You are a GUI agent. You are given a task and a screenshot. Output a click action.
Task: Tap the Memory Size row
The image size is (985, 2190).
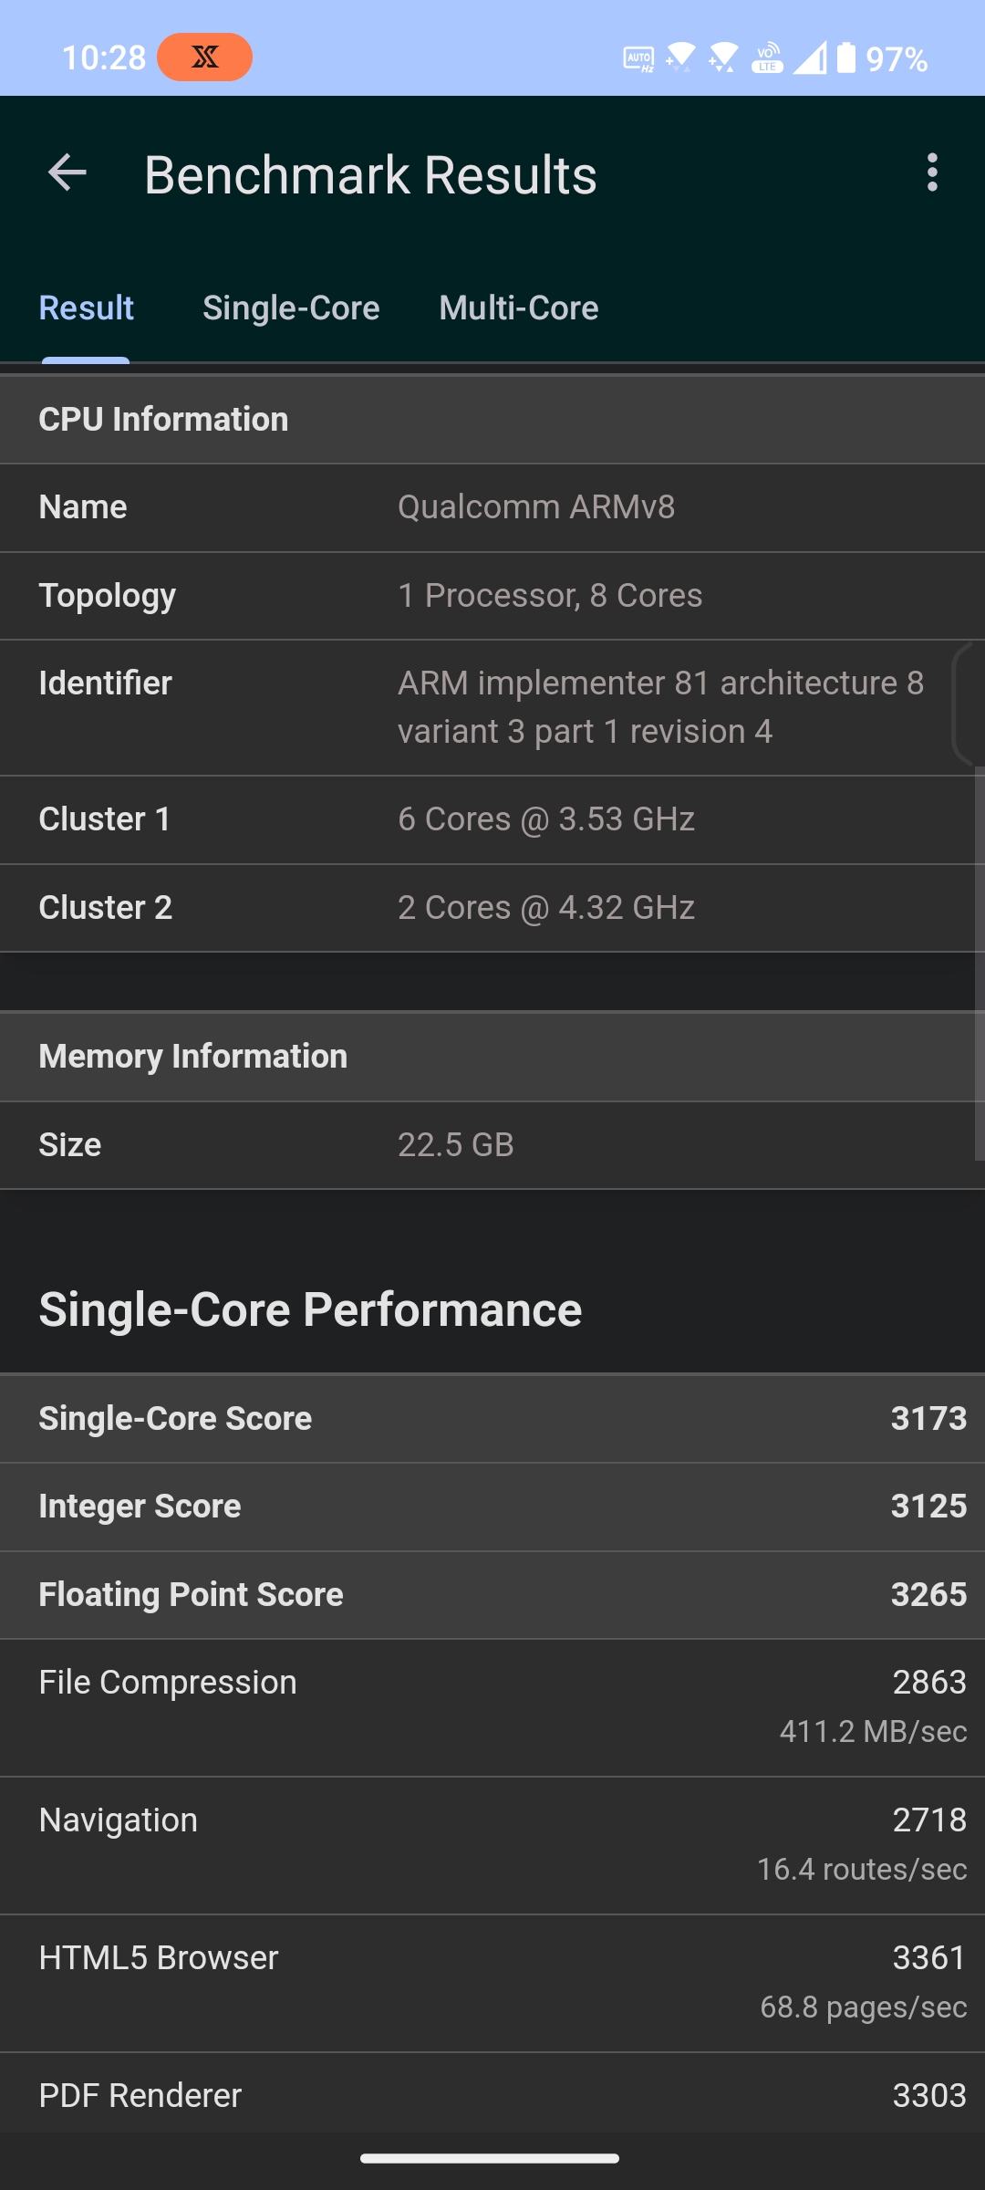click(493, 1145)
